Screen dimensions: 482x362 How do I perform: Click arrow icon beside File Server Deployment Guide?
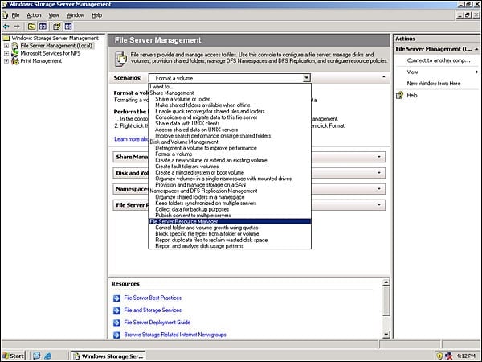click(x=116, y=323)
